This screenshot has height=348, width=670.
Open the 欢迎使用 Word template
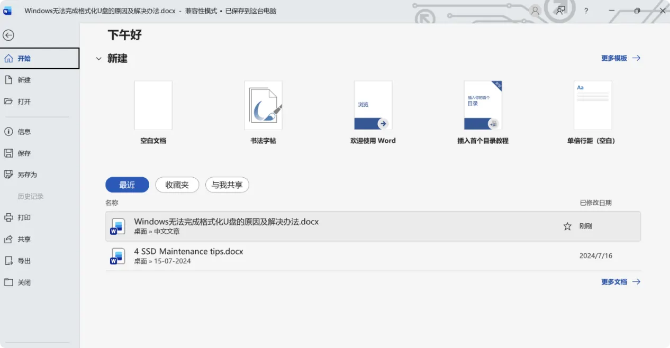tap(373, 105)
